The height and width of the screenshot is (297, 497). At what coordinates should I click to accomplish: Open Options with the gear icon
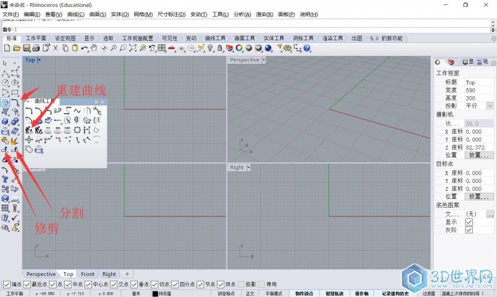click(x=288, y=48)
